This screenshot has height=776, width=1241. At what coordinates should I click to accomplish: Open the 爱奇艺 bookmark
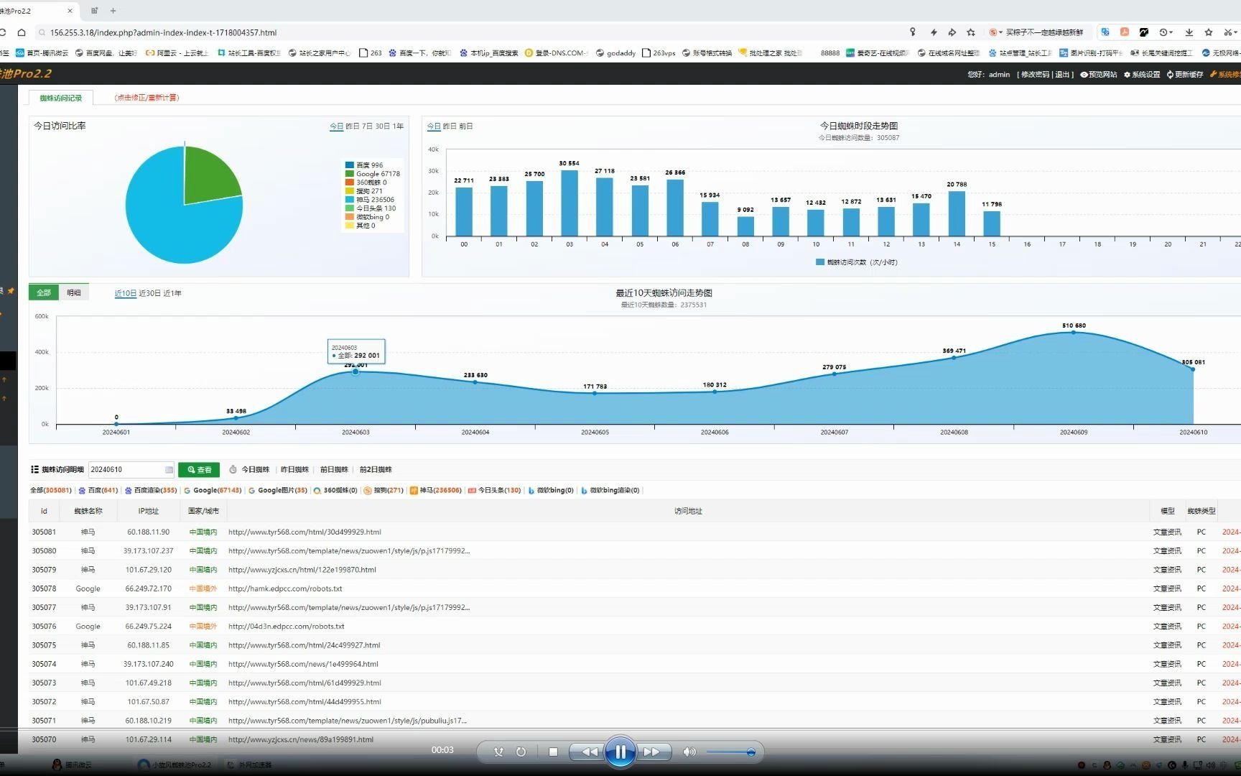pos(878,52)
